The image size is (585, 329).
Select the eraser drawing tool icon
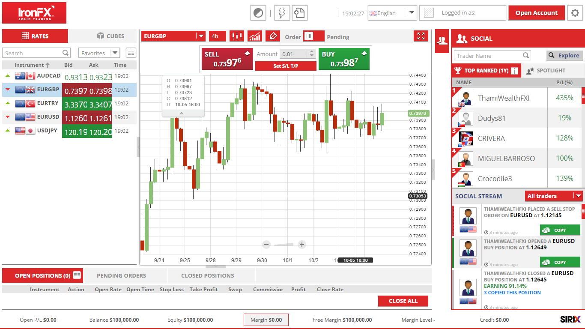[273, 36]
